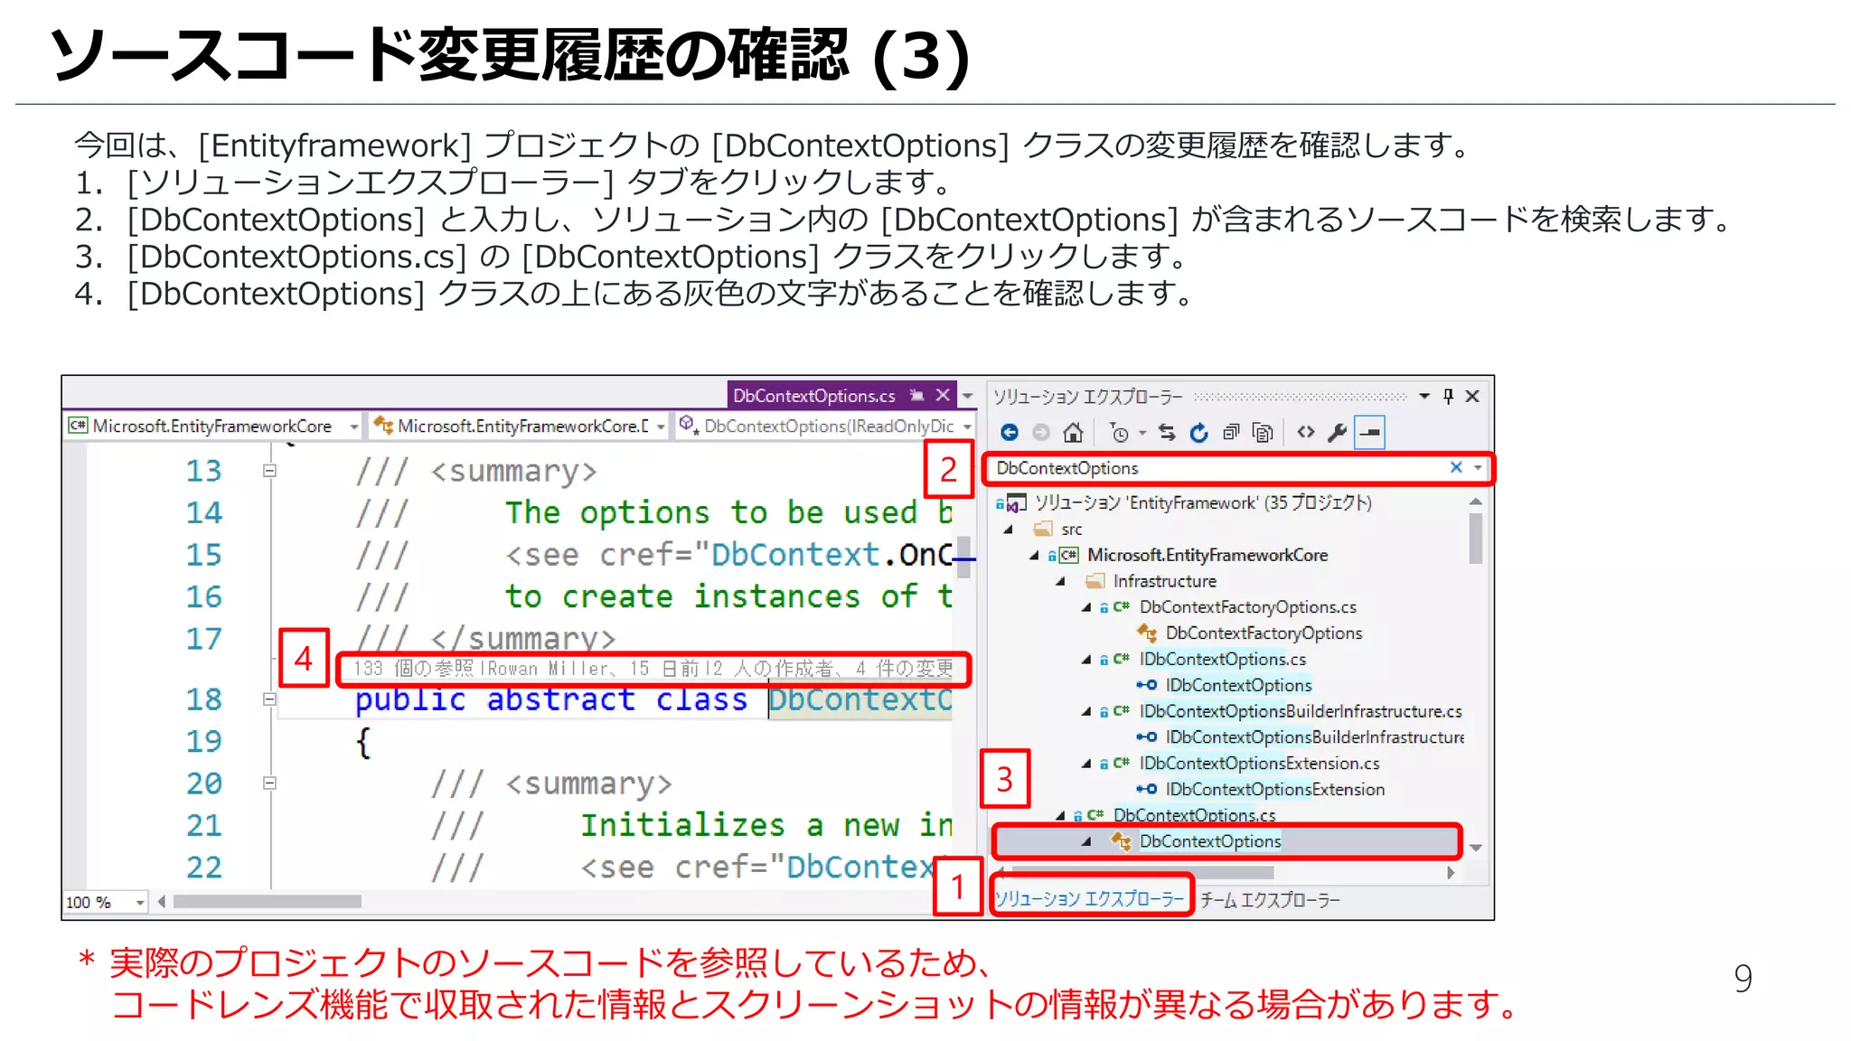Click the Properties wrench icon

[1337, 433]
